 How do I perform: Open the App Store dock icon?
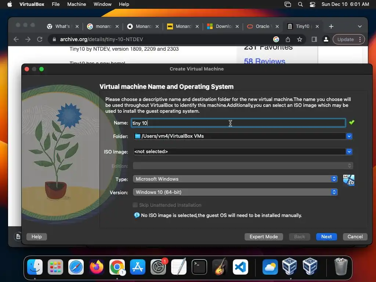[138, 267]
